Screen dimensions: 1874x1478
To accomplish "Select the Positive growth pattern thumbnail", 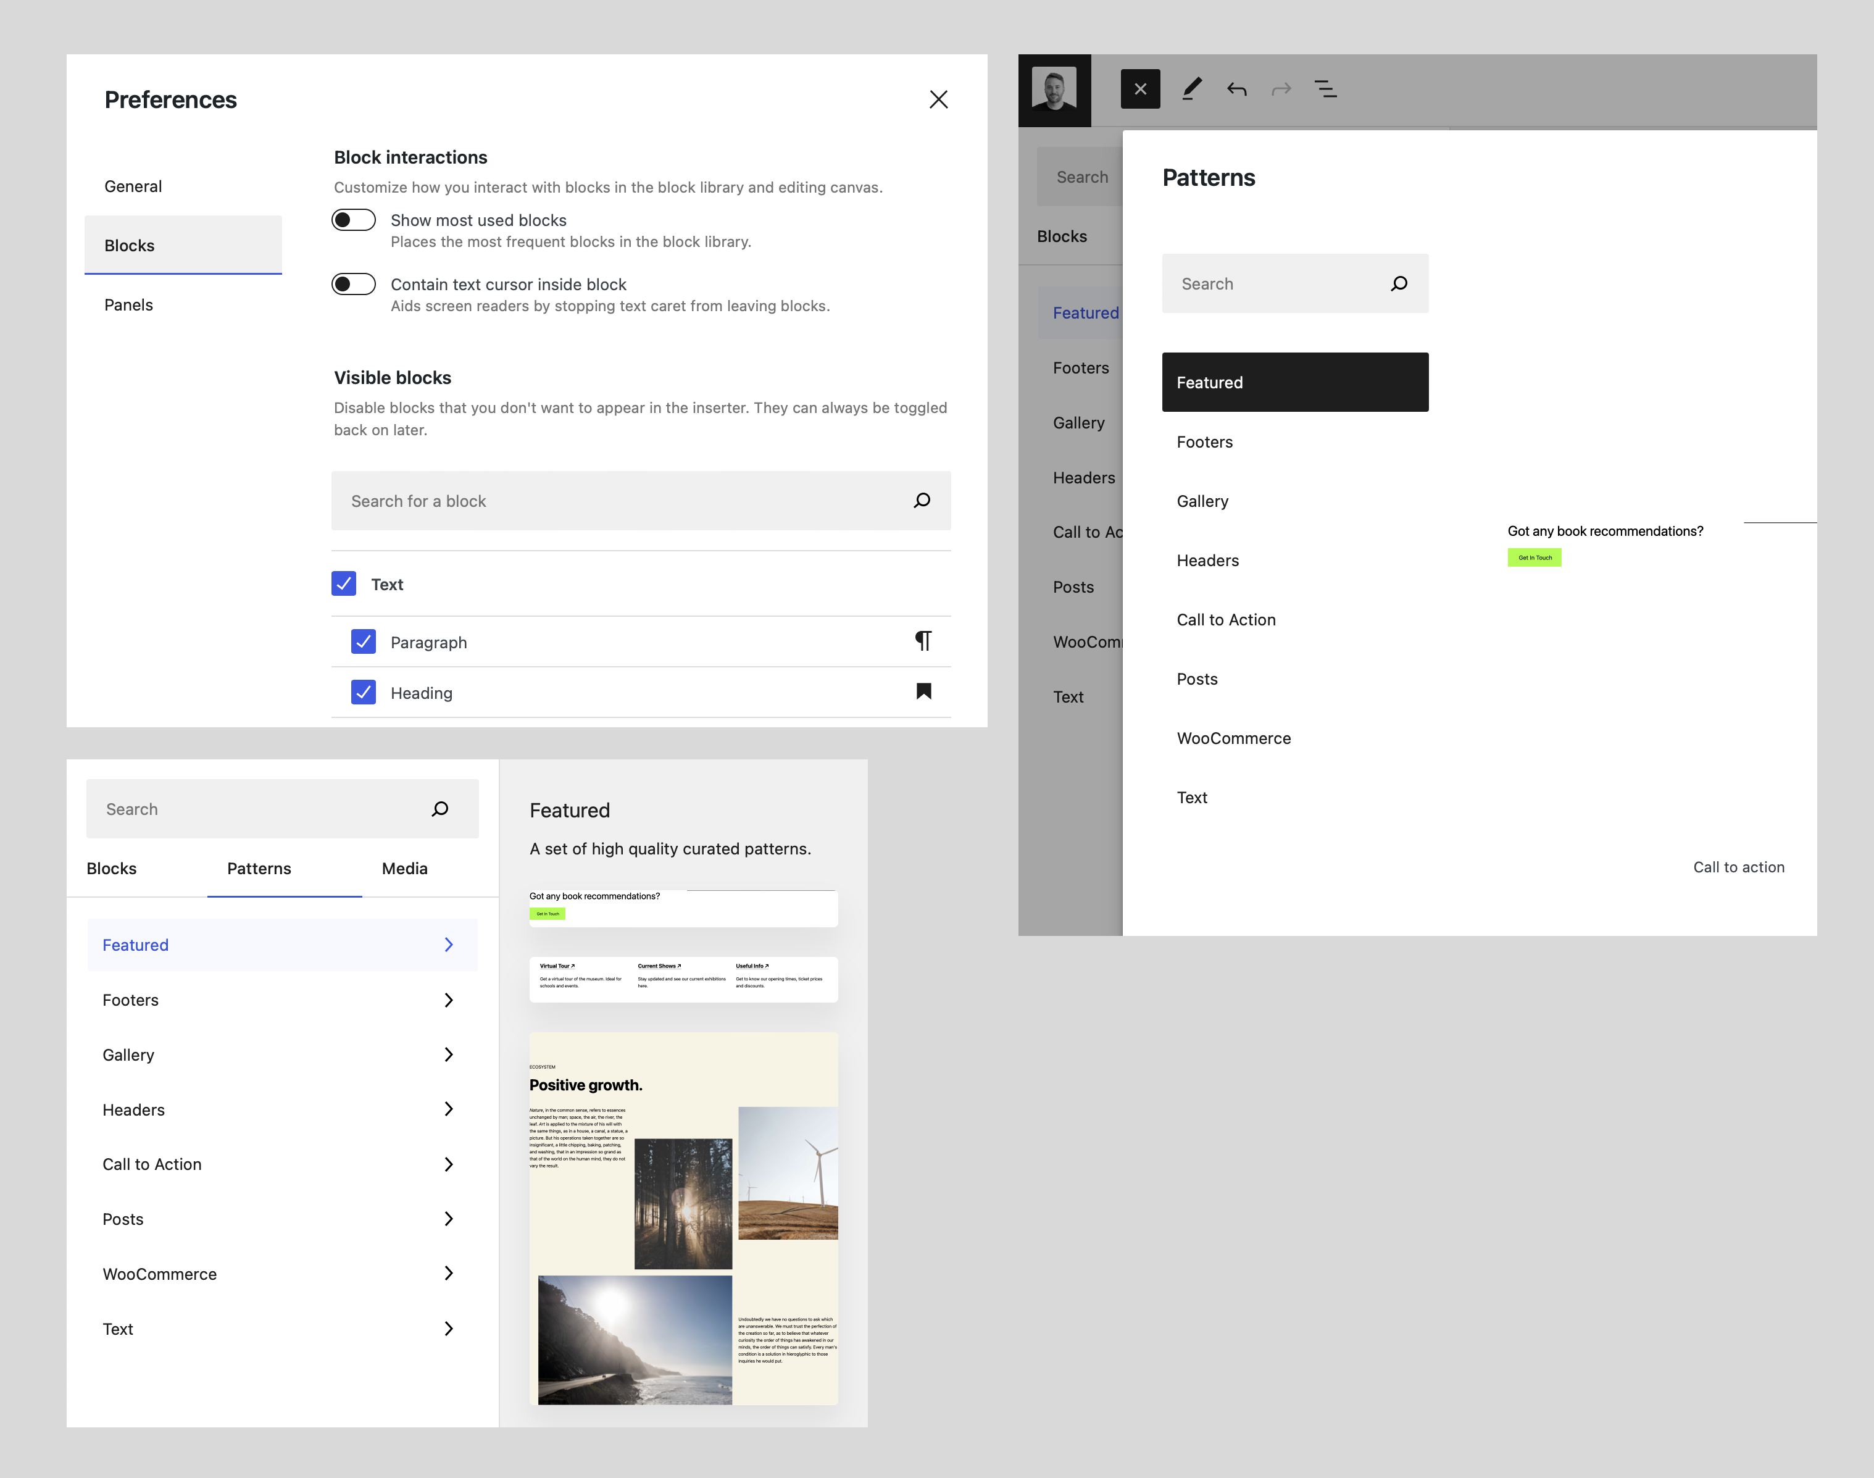I will tap(683, 1219).
